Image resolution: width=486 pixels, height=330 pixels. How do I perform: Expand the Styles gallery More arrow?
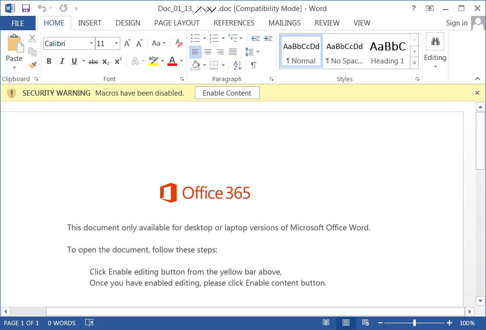414,63
